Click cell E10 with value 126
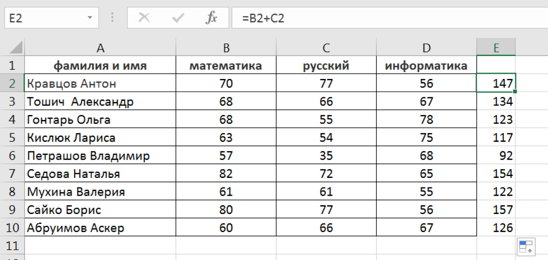This screenshot has height=260, width=548. [496, 228]
